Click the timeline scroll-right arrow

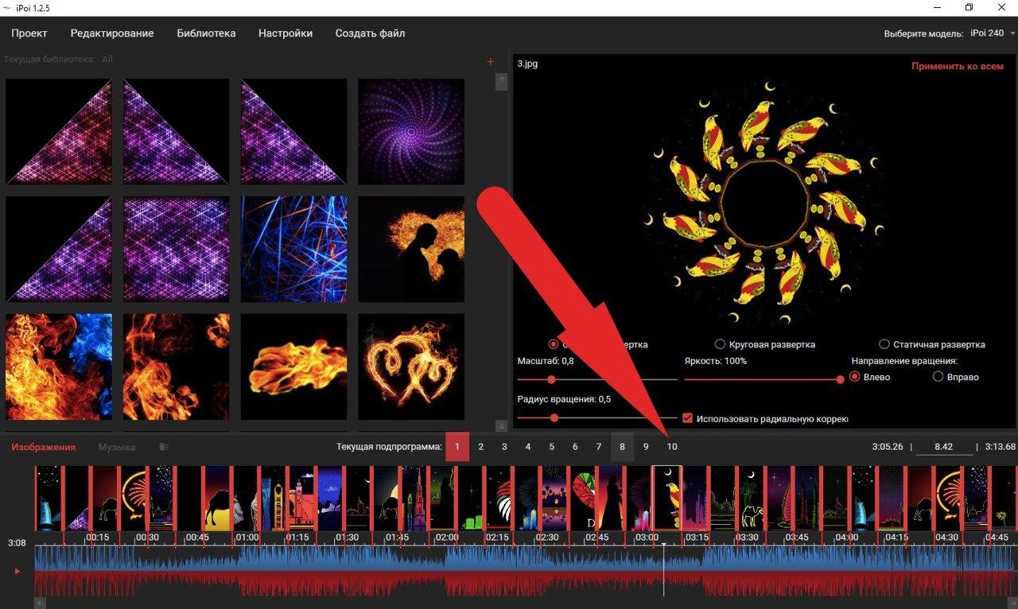click(1012, 603)
